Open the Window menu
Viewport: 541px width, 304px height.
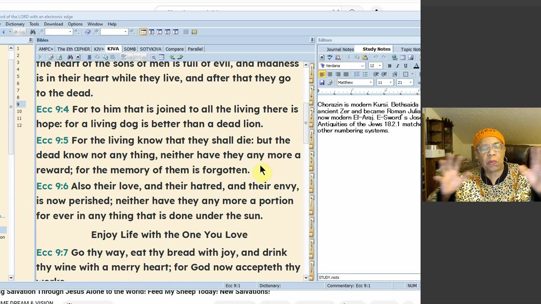(95, 24)
